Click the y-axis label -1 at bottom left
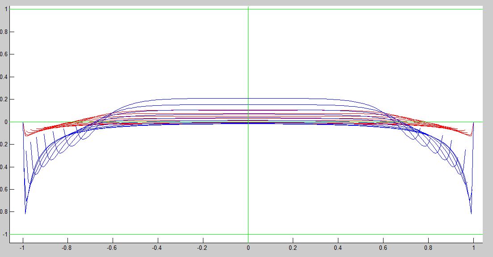The width and height of the screenshot is (493, 257). pyautogui.click(x=5, y=234)
